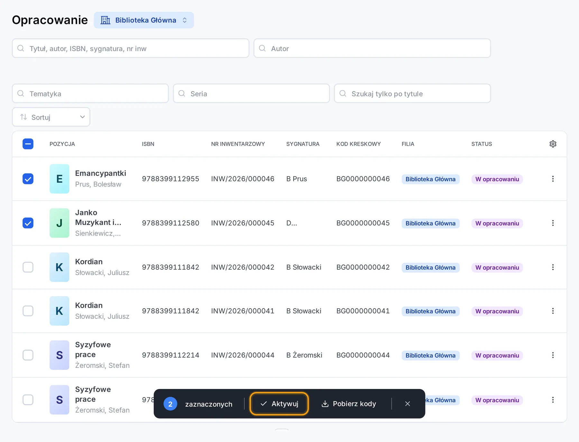This screenshot has width=579, height=442.
Task: Open the Biblioteka Główna branch selector
Action: tap(144, 20)
